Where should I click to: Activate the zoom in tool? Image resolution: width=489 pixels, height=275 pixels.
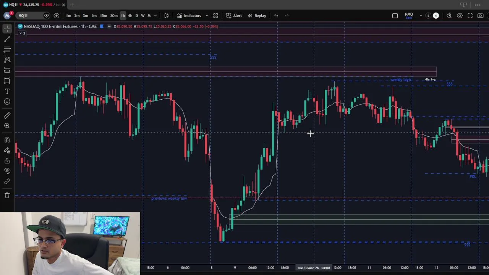(x=7, y=126)
